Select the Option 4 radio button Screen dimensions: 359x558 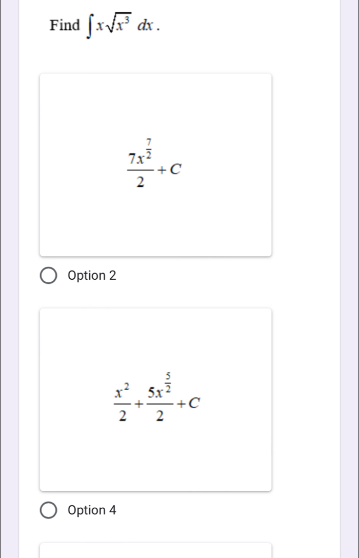point(49,510)
